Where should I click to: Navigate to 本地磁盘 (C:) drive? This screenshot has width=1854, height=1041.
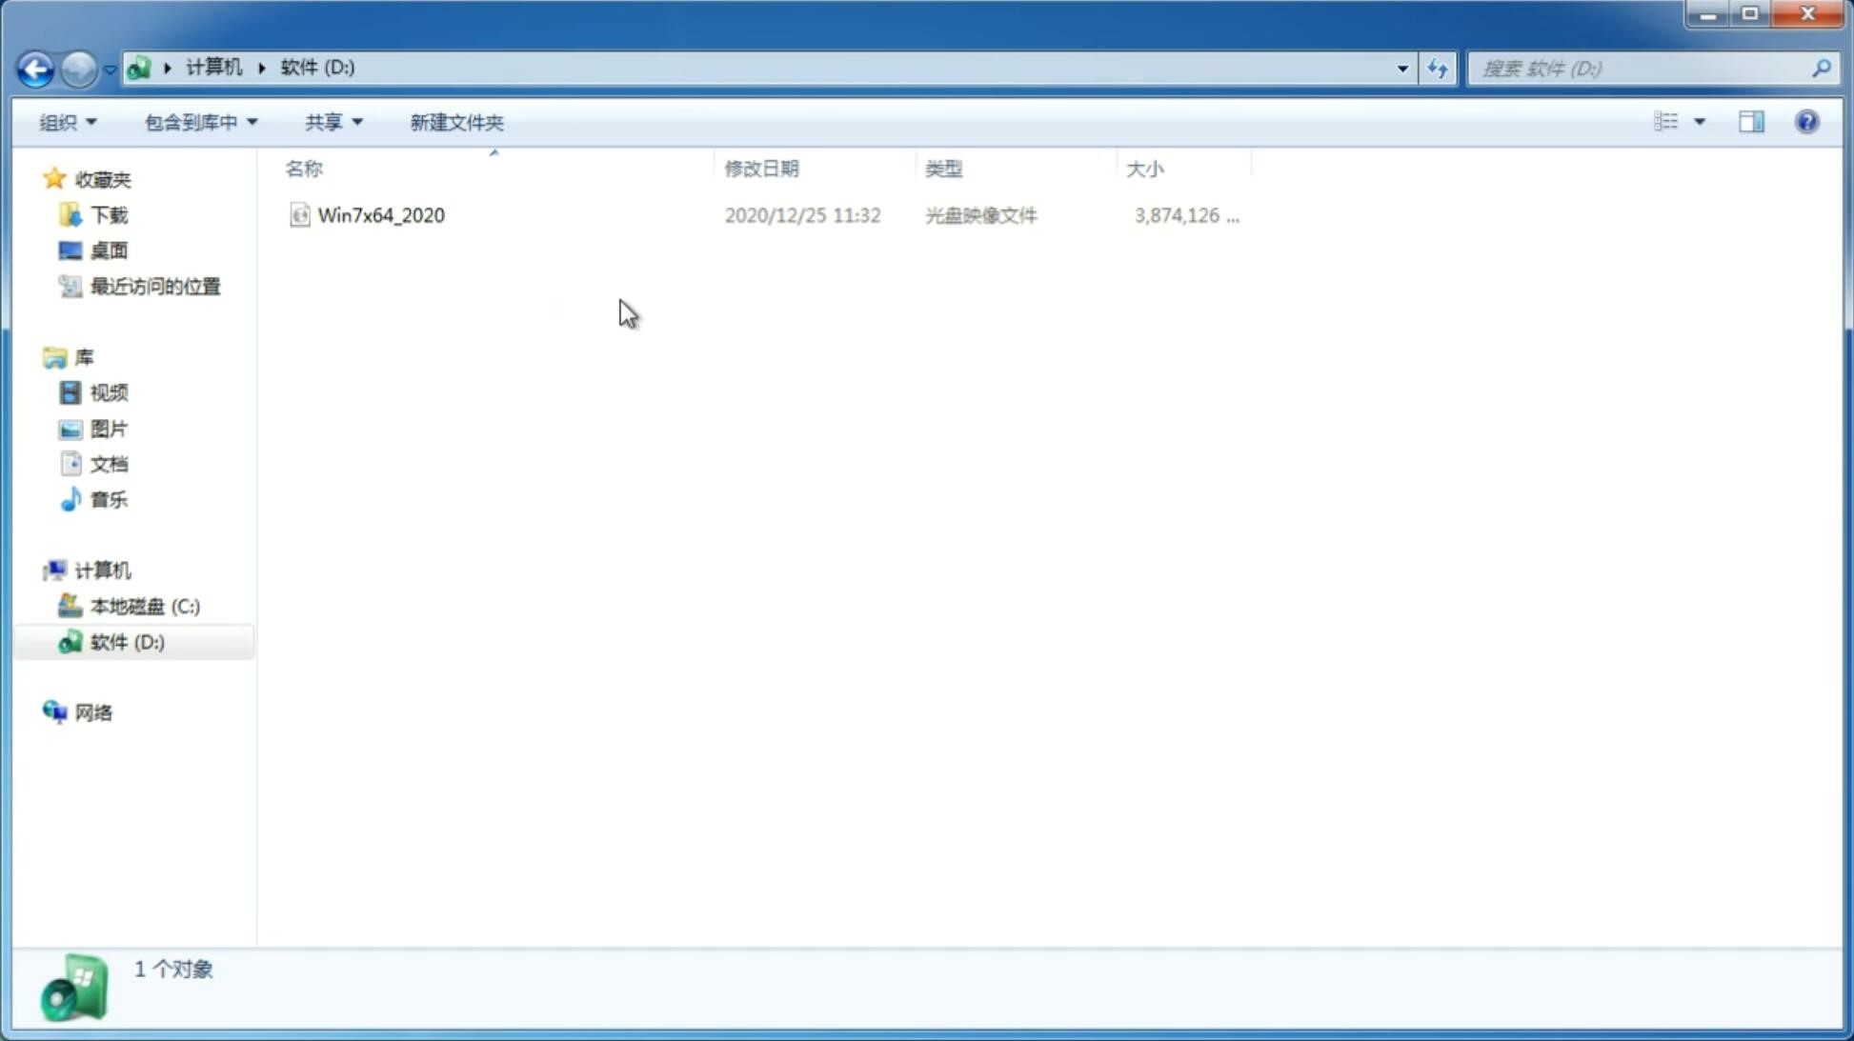pyautogui.click(x=144, y=606)
